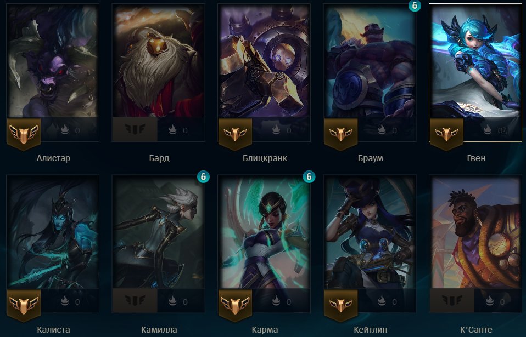Click the flame points icon under Camille
Screen dimensions: 526x337
coord(172,301)
